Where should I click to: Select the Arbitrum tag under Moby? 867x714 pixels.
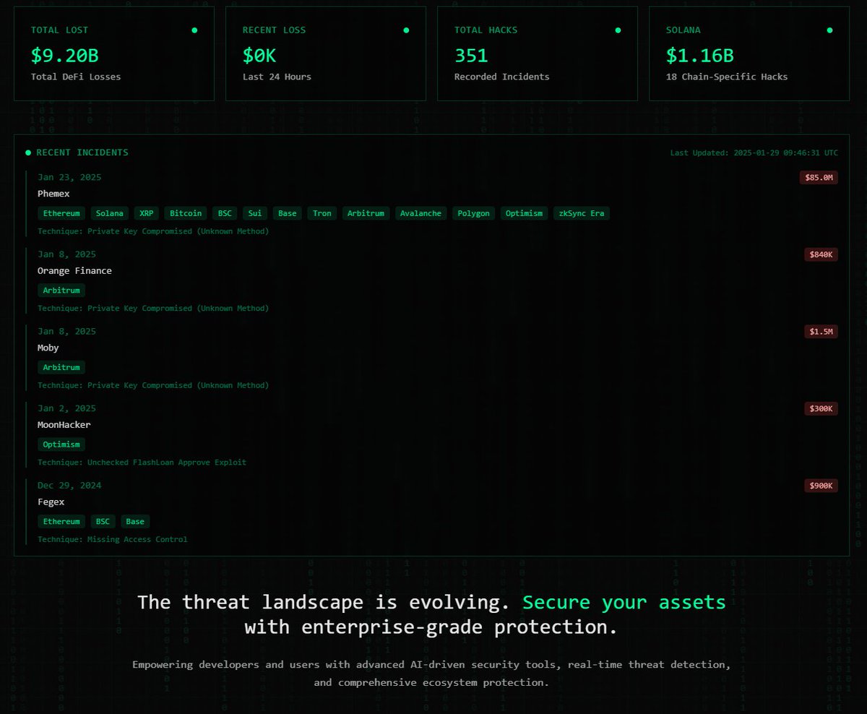point(61,367)
